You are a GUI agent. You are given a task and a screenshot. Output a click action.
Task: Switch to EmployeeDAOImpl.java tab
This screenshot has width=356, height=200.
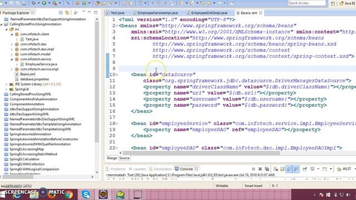207,13
